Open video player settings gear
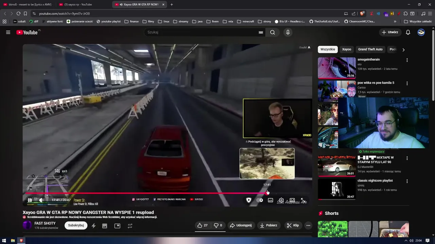The width and height of the screenshot is (435, 244). 281,200
